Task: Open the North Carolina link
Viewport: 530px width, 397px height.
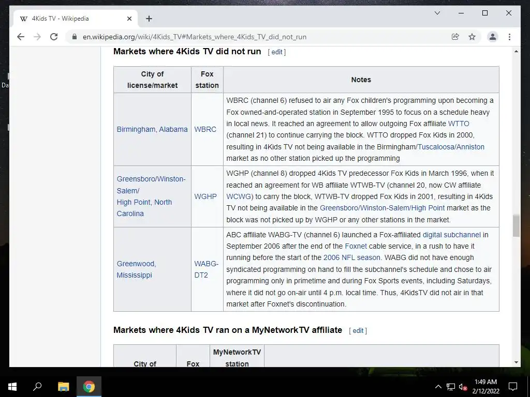Action: coord(144,208)
